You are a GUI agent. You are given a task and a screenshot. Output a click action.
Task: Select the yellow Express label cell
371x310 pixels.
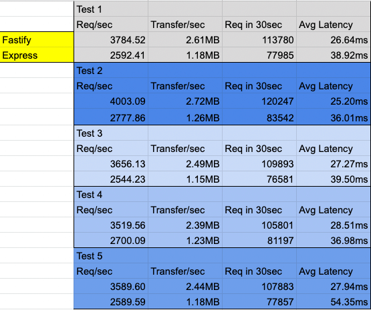point(37,55)
